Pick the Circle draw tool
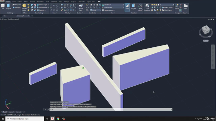Viewport: 216px width, 121px height. coord(57,7)
